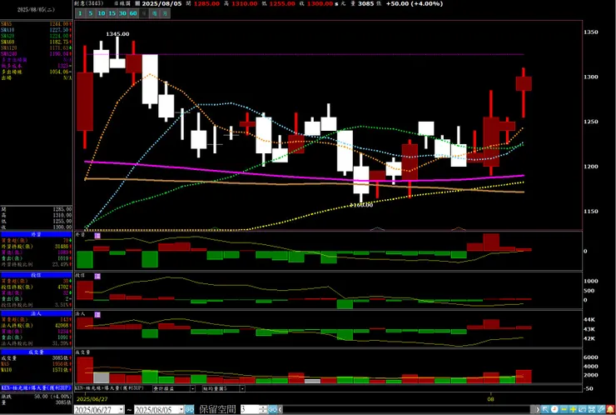Click the +50.00 (+4.00%) change value

click(414, 3)
